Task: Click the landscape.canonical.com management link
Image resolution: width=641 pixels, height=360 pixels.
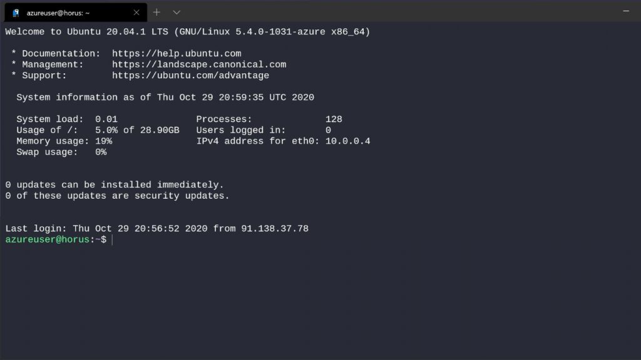Action: [x=198, y=64]
